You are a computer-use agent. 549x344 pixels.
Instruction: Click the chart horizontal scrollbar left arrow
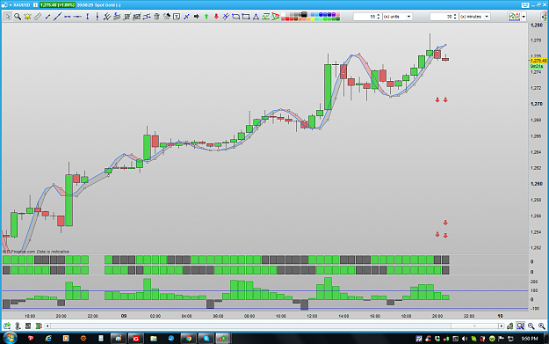tap(47, 326)
